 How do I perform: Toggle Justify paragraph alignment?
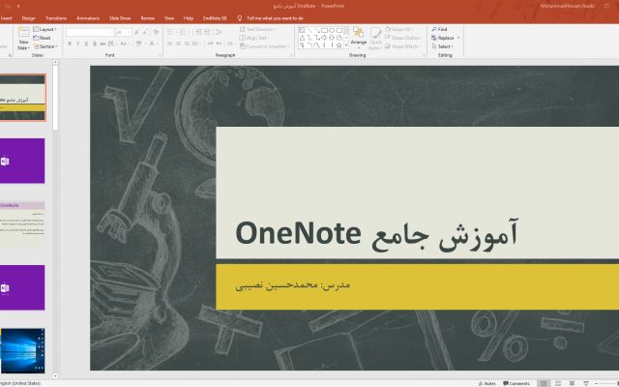click(x=195, y=44)
